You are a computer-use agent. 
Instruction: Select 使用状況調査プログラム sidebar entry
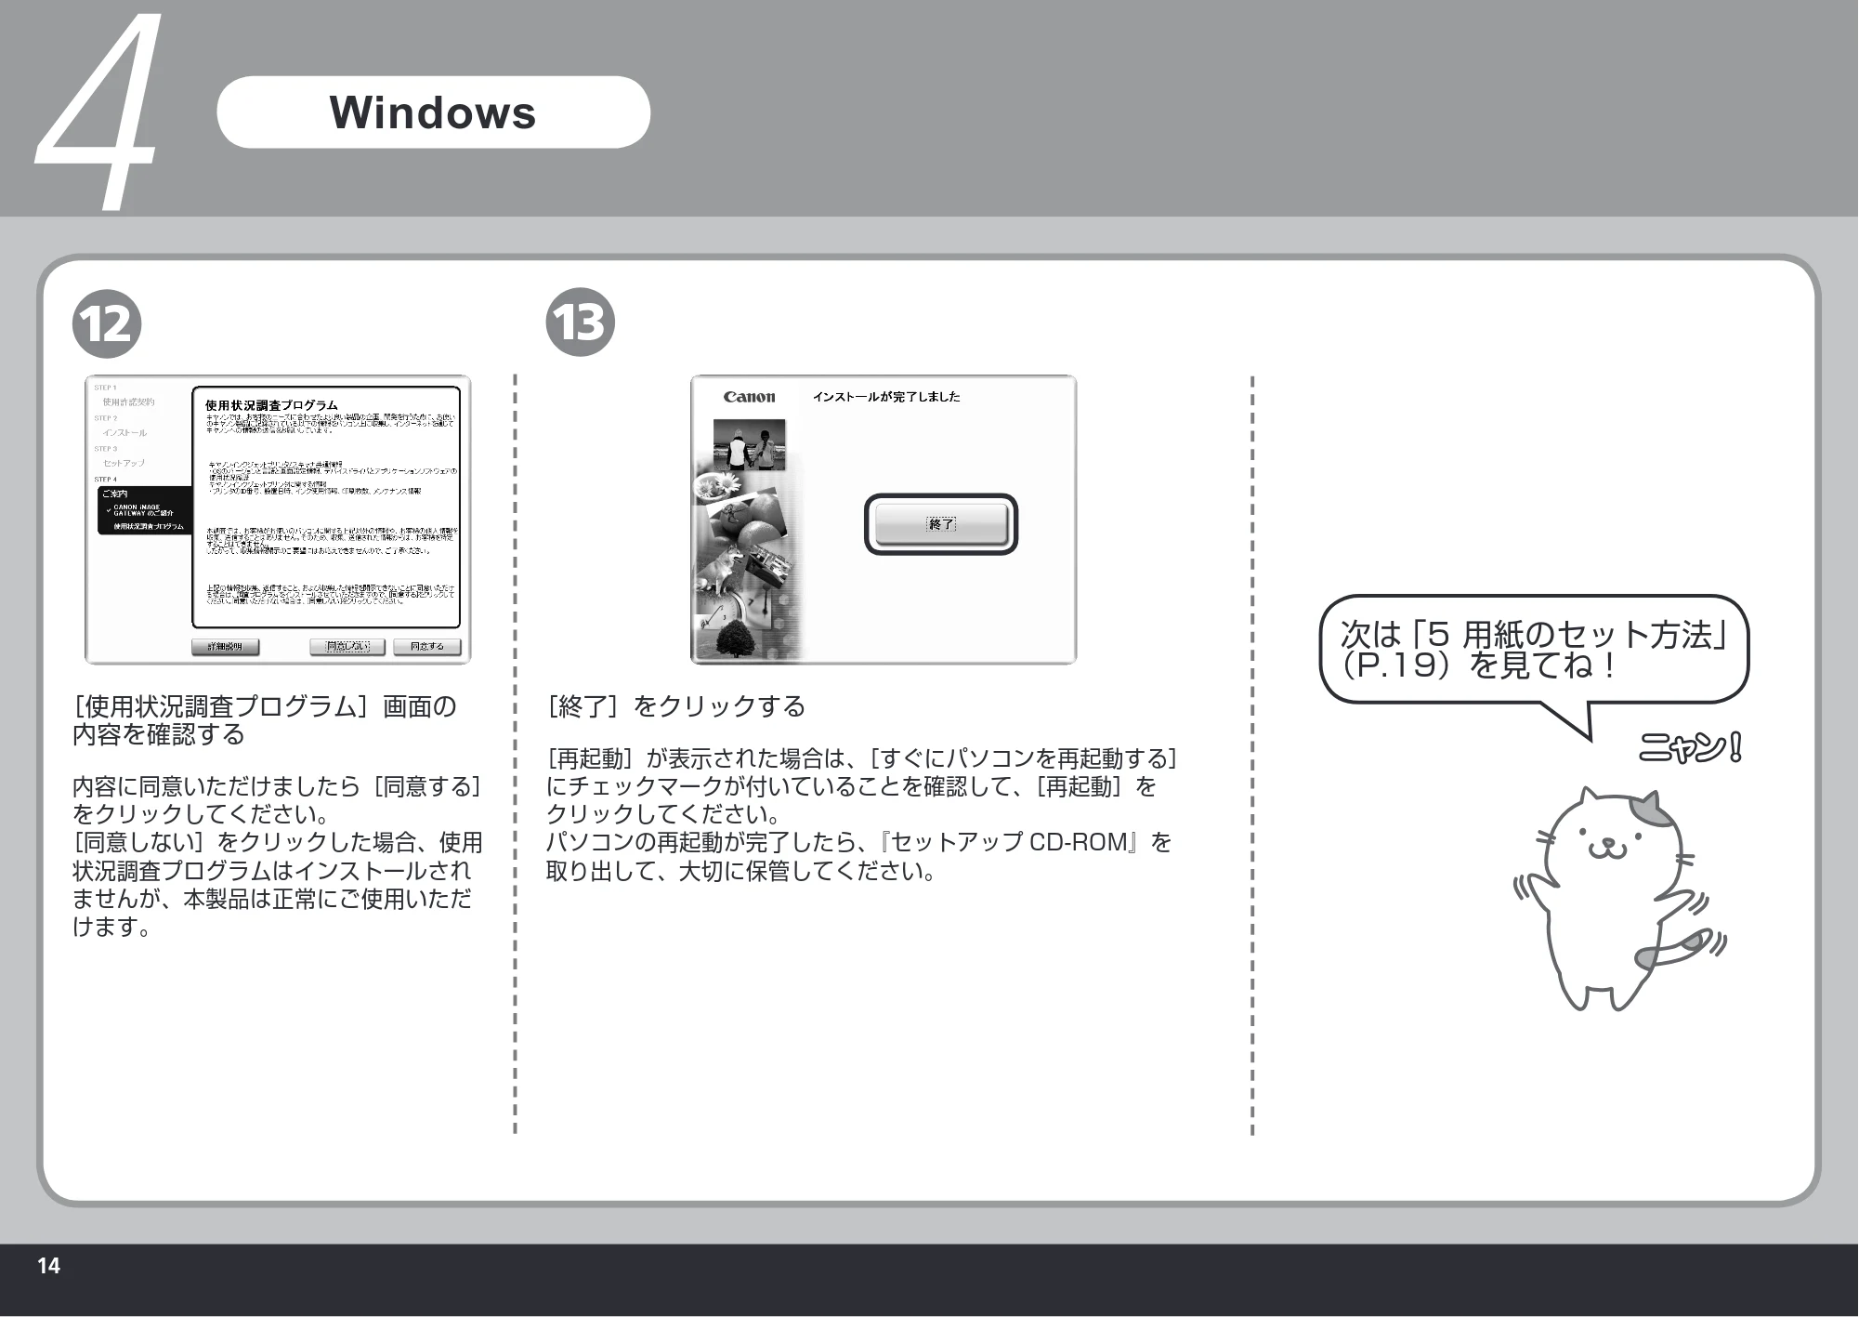pos(149,527)
